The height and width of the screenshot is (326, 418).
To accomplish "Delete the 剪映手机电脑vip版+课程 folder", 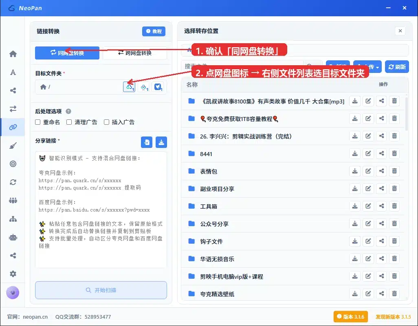I will point(394,276).
